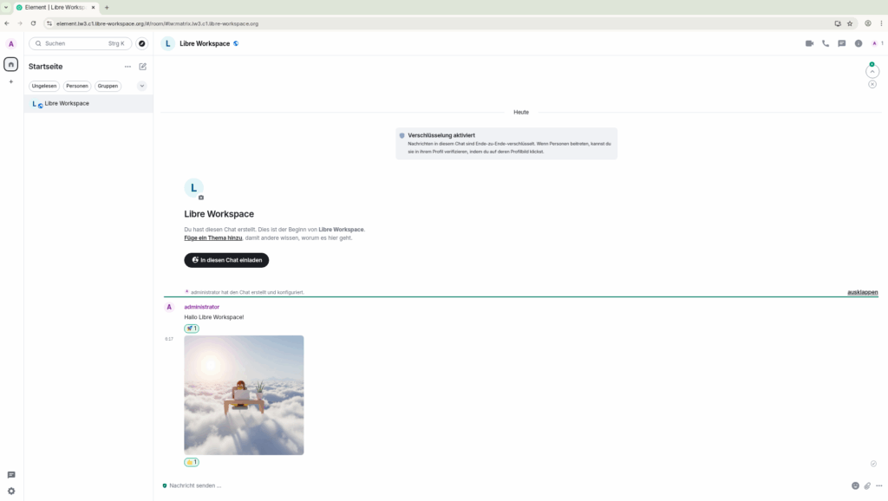Viewport: 888px width, 501px height.
Task: Start a video call in the room
Action: pos(809,43)
